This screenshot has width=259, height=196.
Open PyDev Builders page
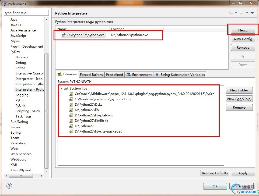pyautogui.click(x=22, y=57)
